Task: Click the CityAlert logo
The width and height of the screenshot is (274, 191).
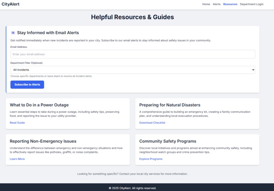Action: 11,4
